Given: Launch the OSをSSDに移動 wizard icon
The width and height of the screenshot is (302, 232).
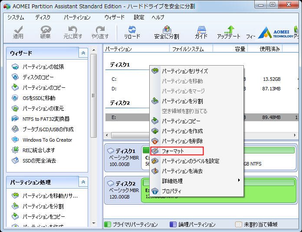Looking at the screenshot, I should click(15, 98).
